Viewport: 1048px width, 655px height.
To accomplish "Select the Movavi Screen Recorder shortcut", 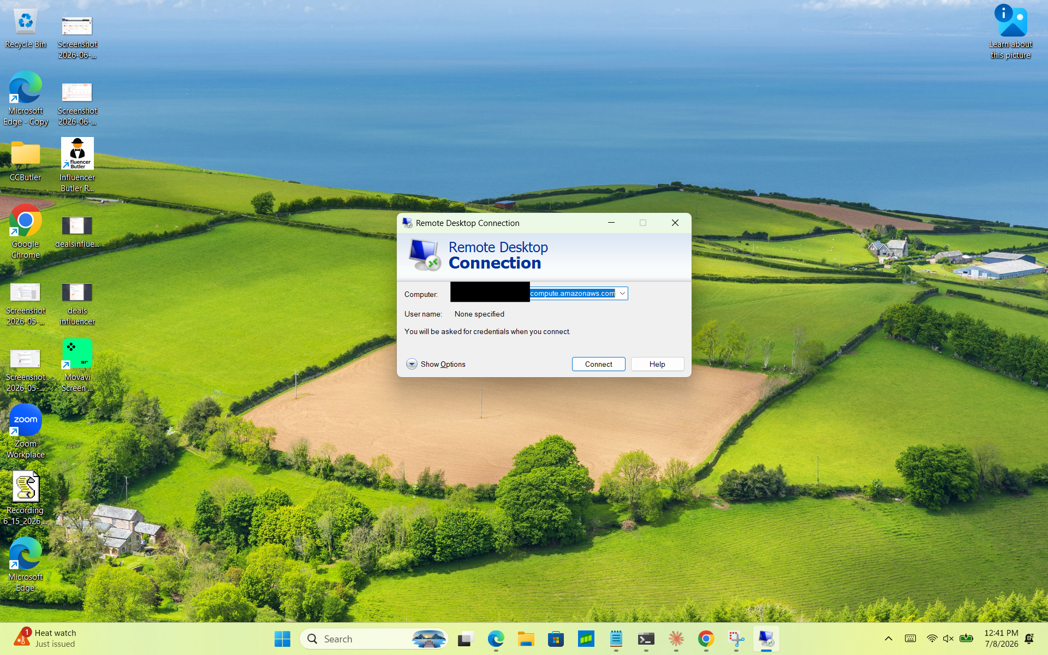I will pyautogui.click(x=77, y=365).
